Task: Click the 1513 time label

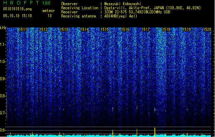Action: tap(64, 29)
